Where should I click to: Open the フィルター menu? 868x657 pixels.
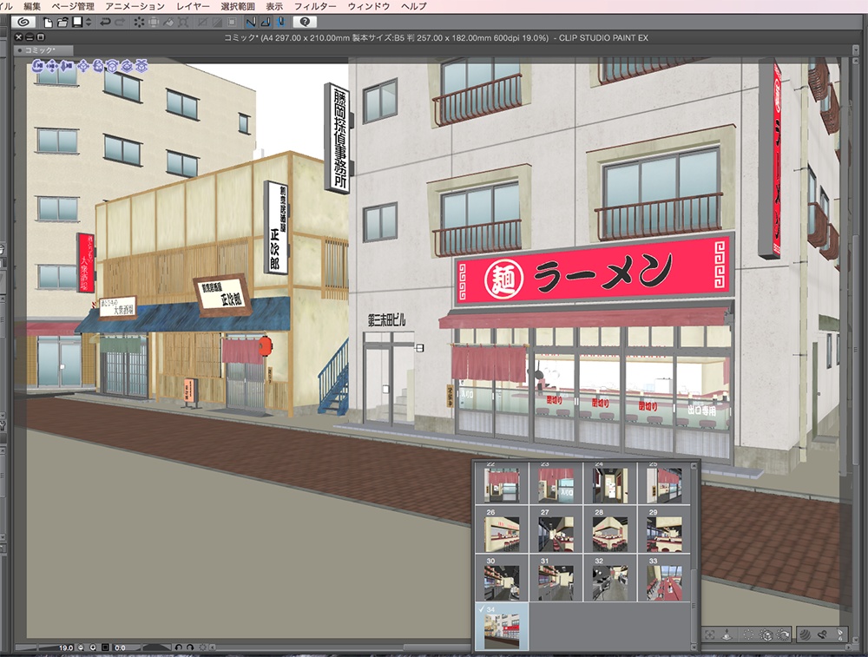314,5
